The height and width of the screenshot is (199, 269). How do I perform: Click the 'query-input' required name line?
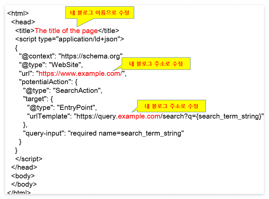(103, 134)
